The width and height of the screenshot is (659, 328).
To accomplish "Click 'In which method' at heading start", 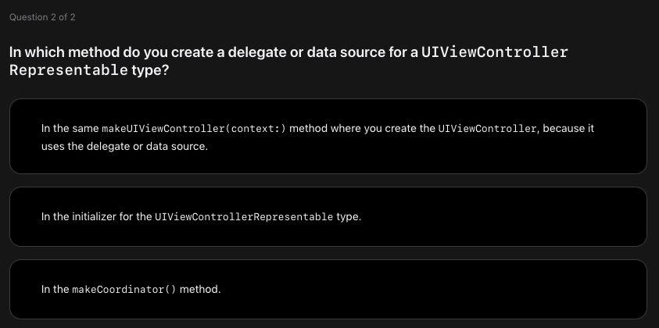I will click(x=64, y=52).
